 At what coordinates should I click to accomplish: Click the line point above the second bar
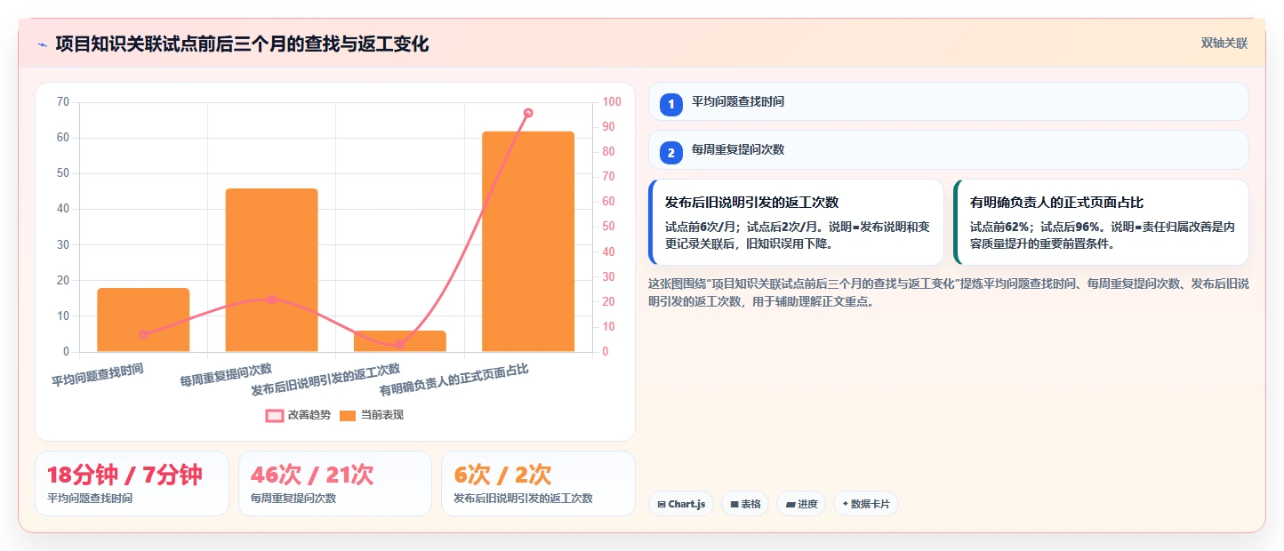point(271,299)
